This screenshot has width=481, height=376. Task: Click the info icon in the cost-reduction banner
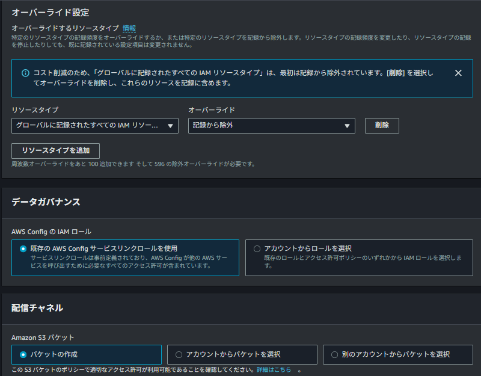pos(25,73)
